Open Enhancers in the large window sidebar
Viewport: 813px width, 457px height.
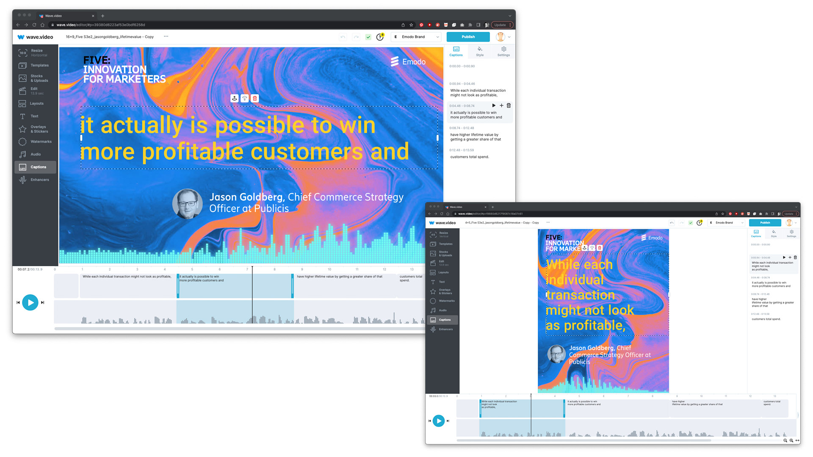tap(35, 180)
